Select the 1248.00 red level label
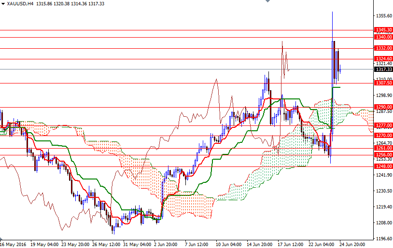The width and height of the screenshot is (393, 248). pyautogui.click(x=383, y=166)
